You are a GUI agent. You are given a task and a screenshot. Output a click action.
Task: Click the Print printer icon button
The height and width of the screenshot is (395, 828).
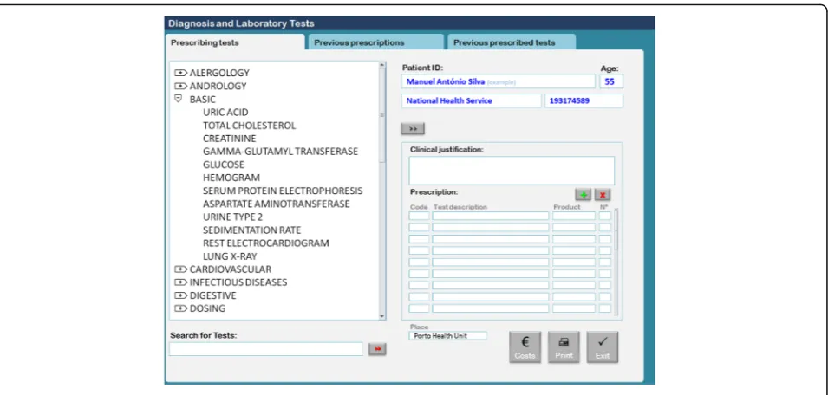pos(564,347)
